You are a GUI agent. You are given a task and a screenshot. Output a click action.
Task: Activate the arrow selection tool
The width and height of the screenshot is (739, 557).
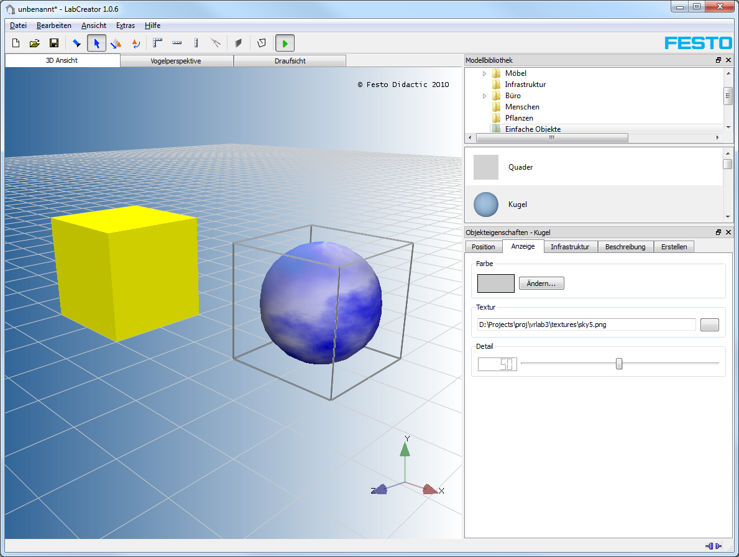pos(96,44)
